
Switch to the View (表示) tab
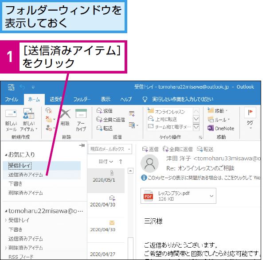point(106,99)
